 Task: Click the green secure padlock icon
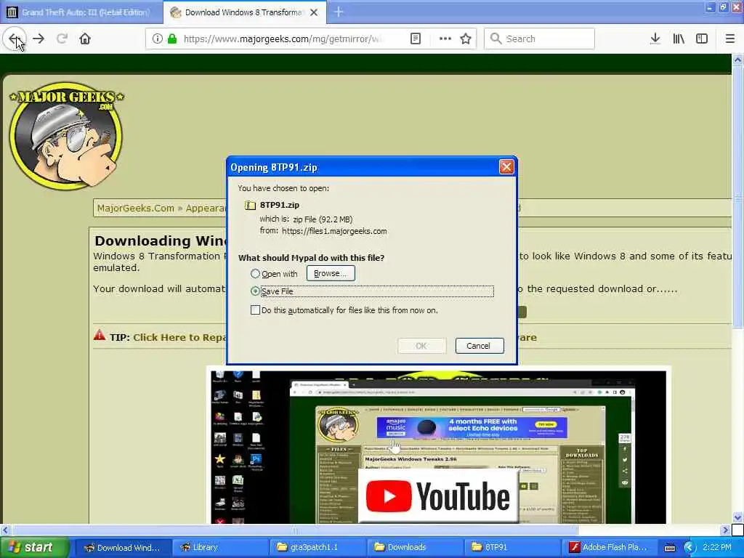click(171, 39)
